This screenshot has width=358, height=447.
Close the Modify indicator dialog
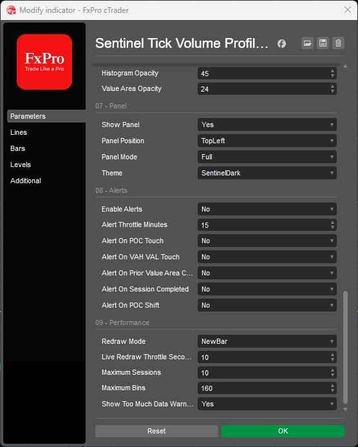pos(348,10)
